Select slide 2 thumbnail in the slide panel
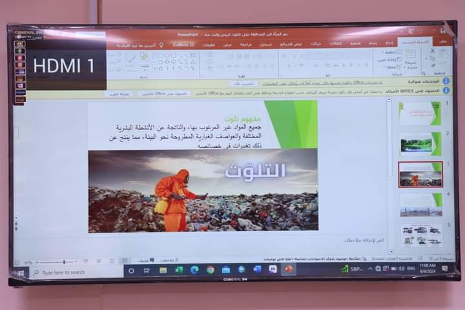The width and height of the screenshot is (465, 310). point(420,143)
